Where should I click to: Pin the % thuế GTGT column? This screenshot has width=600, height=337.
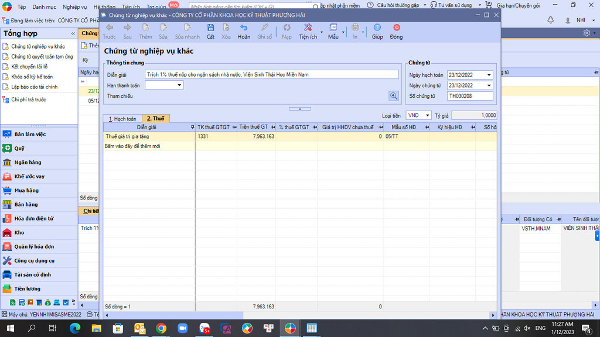(315, 127)
